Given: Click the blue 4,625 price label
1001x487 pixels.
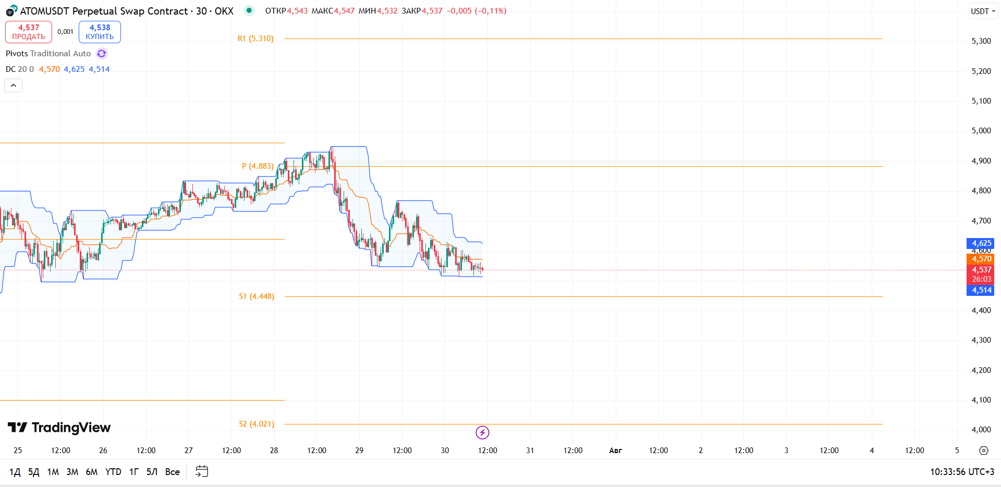Looking at the screenshot, I should [x=980, y=243].
